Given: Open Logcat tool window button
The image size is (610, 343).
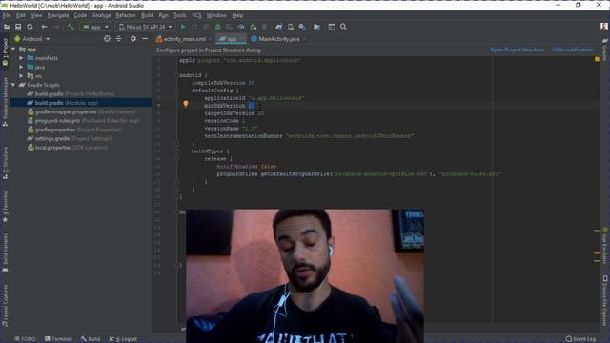Looking at the screenshot, I should point(123,339).
